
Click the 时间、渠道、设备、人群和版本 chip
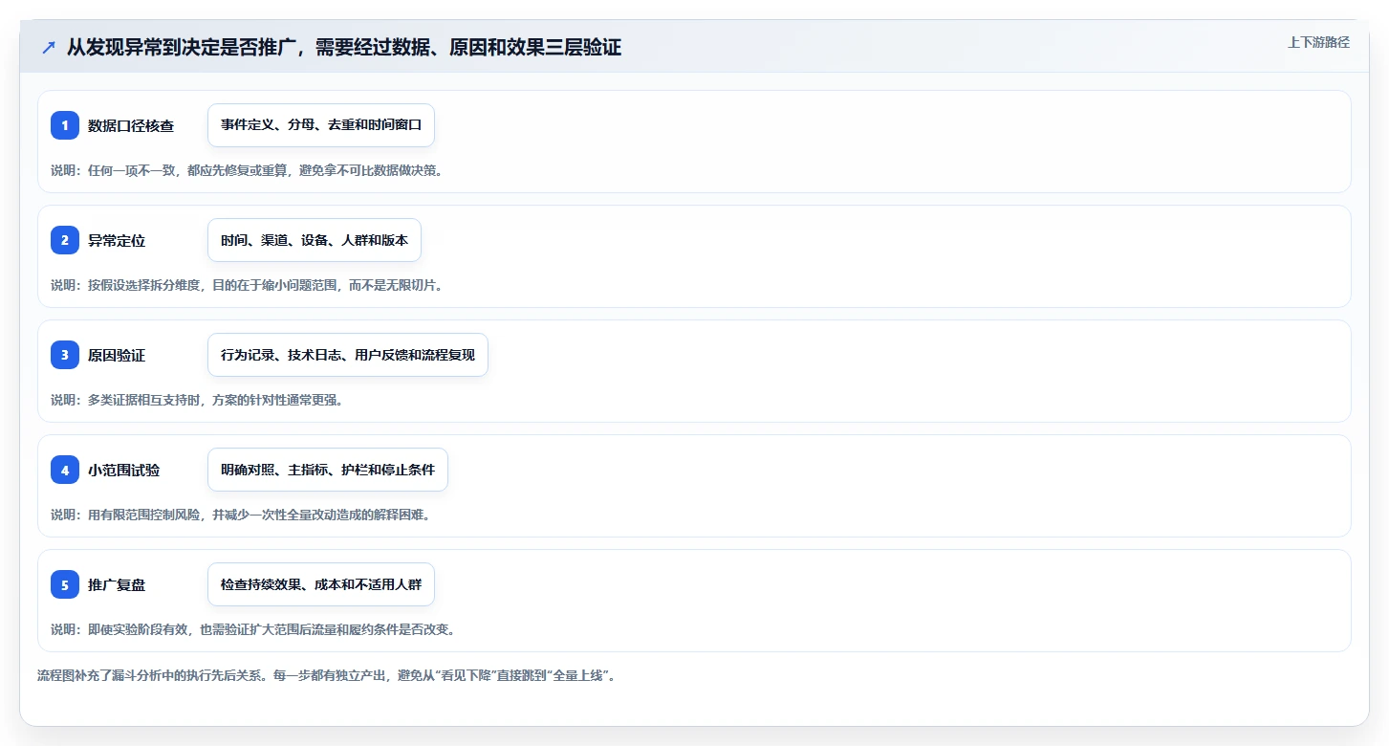(315, 240)
